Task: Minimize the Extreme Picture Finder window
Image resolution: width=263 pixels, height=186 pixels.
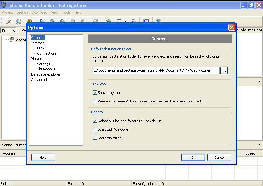Action: [x=243, y=5]
